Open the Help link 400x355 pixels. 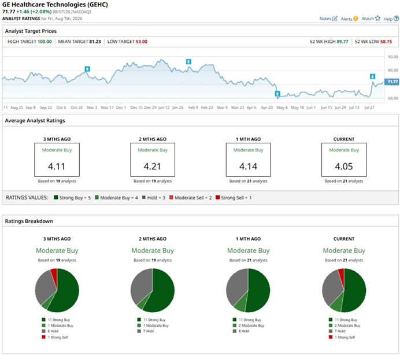pyautogui.click(x=391, y=19)
